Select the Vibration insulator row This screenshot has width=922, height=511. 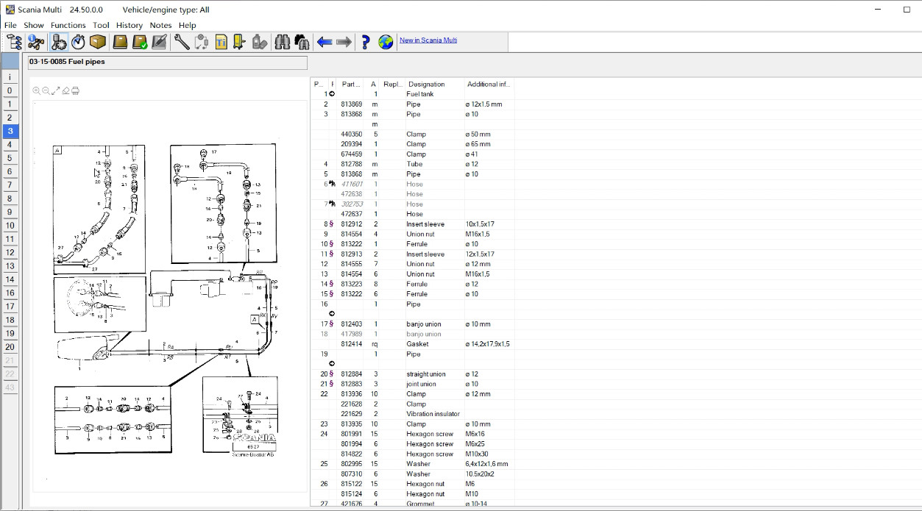tap(433, 414)
